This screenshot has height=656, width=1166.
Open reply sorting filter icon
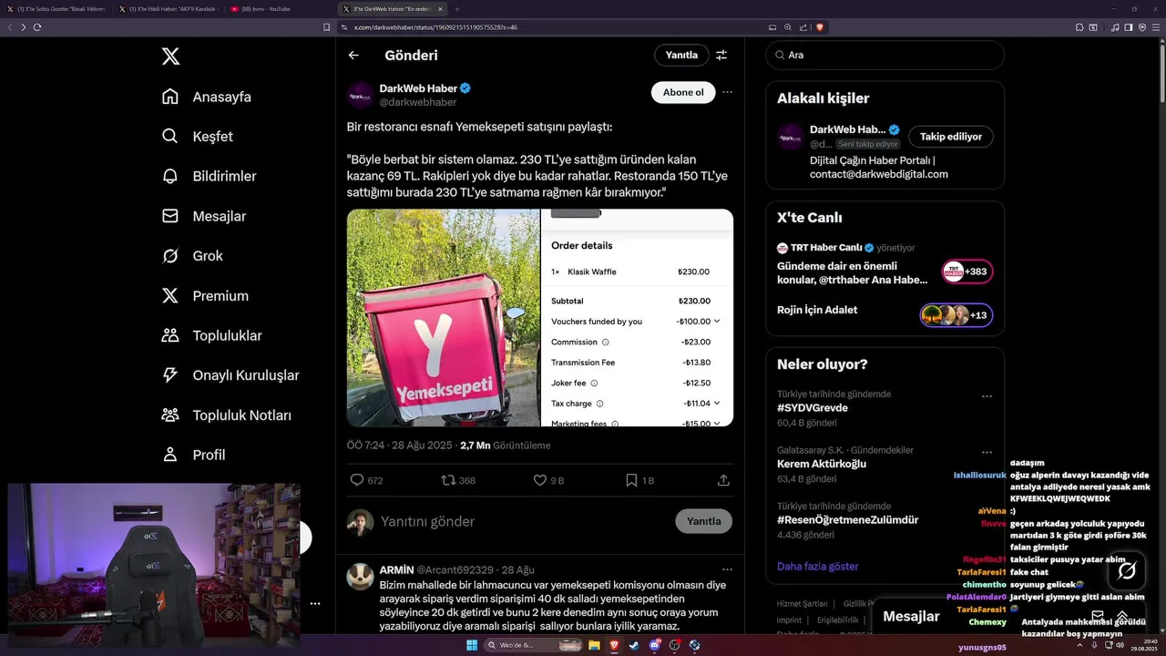pyautogui.click(x=721, y=55)
